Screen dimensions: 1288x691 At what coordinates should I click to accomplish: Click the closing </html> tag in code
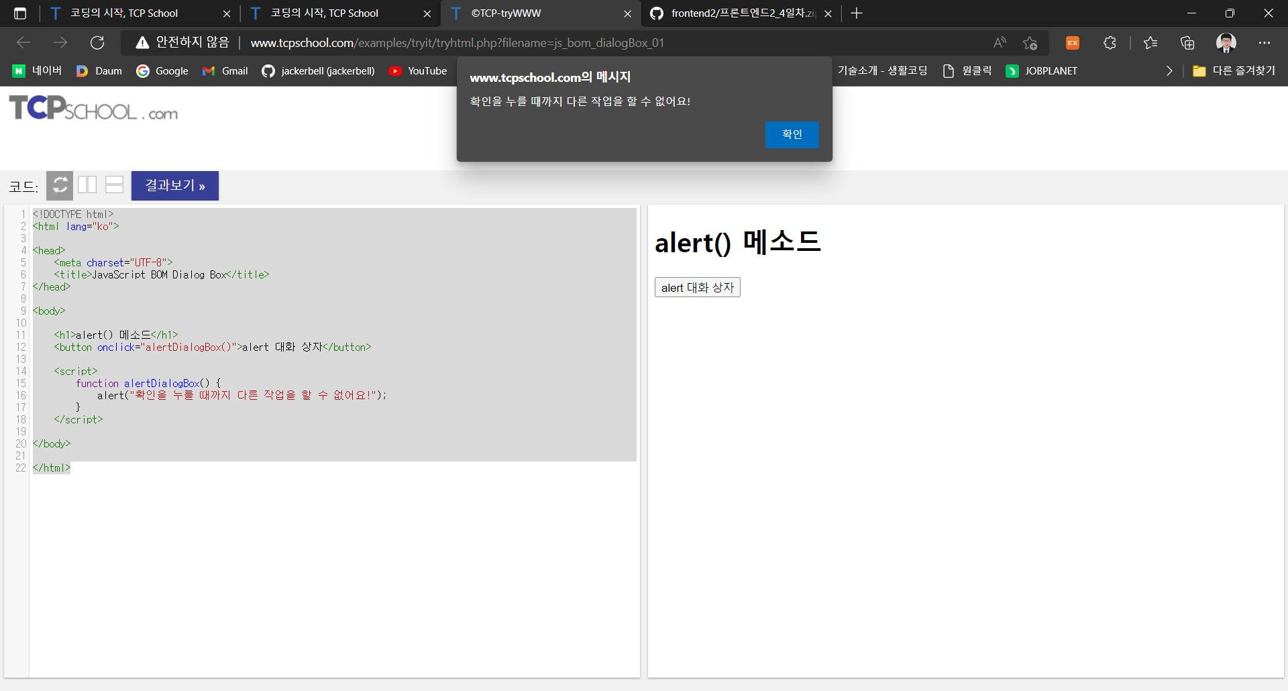(52, 468)
